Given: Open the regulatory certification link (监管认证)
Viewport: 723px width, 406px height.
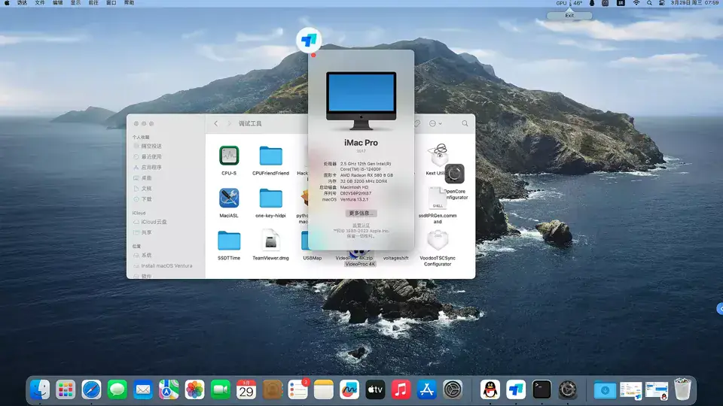Looking at the screenshot, I should tap(361, 226).
